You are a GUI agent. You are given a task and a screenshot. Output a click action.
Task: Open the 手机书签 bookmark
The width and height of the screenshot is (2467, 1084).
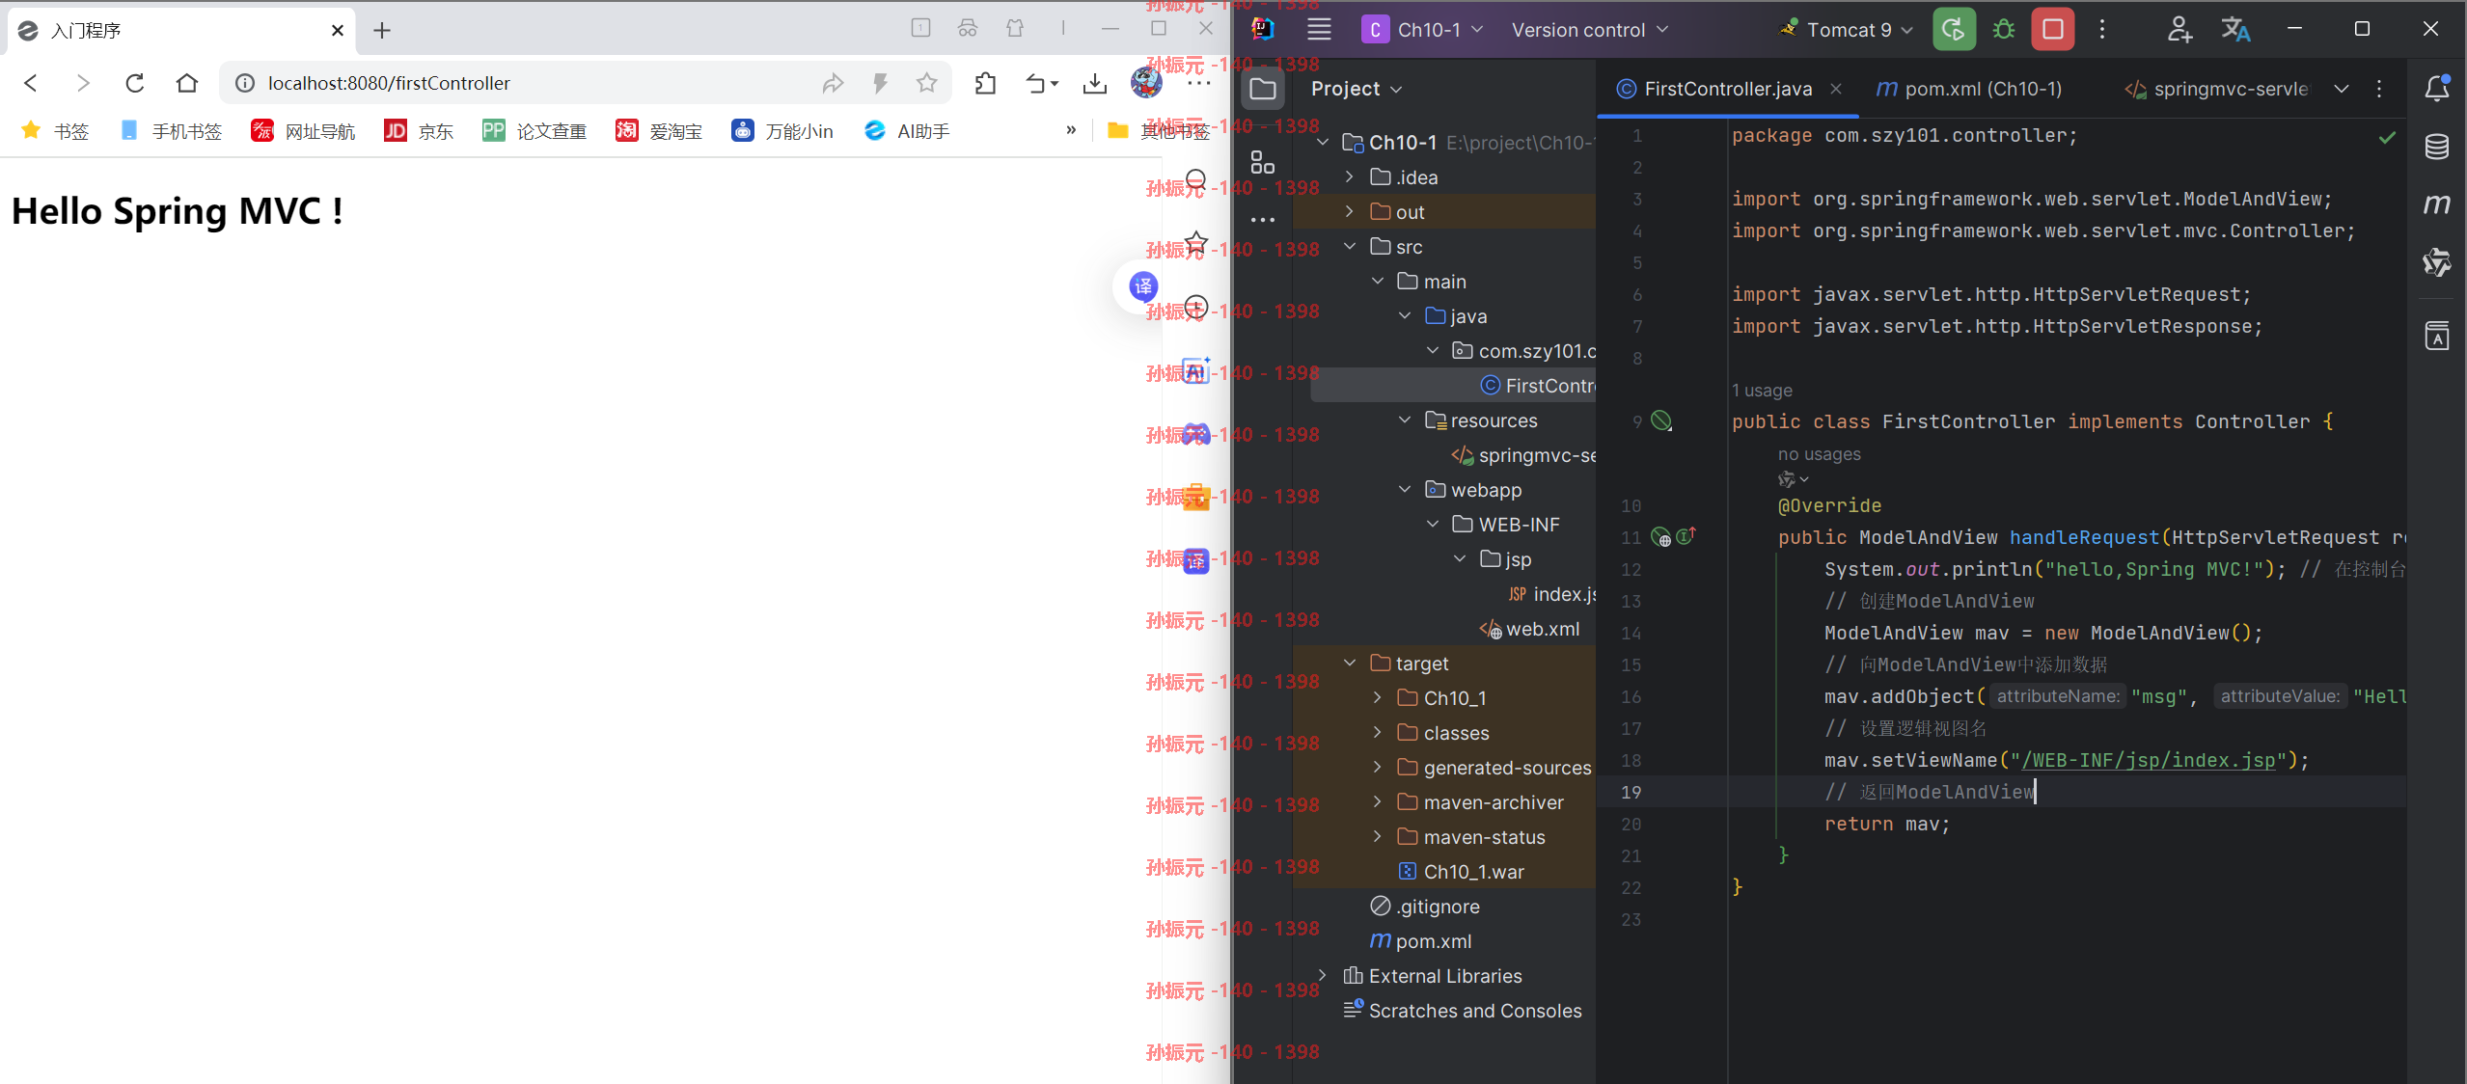point(171,131)
